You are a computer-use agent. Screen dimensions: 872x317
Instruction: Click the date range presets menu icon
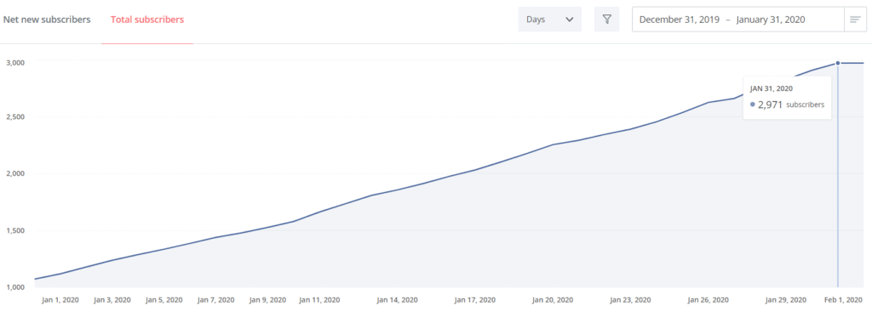pyautogui.click(x=855, y=20)
